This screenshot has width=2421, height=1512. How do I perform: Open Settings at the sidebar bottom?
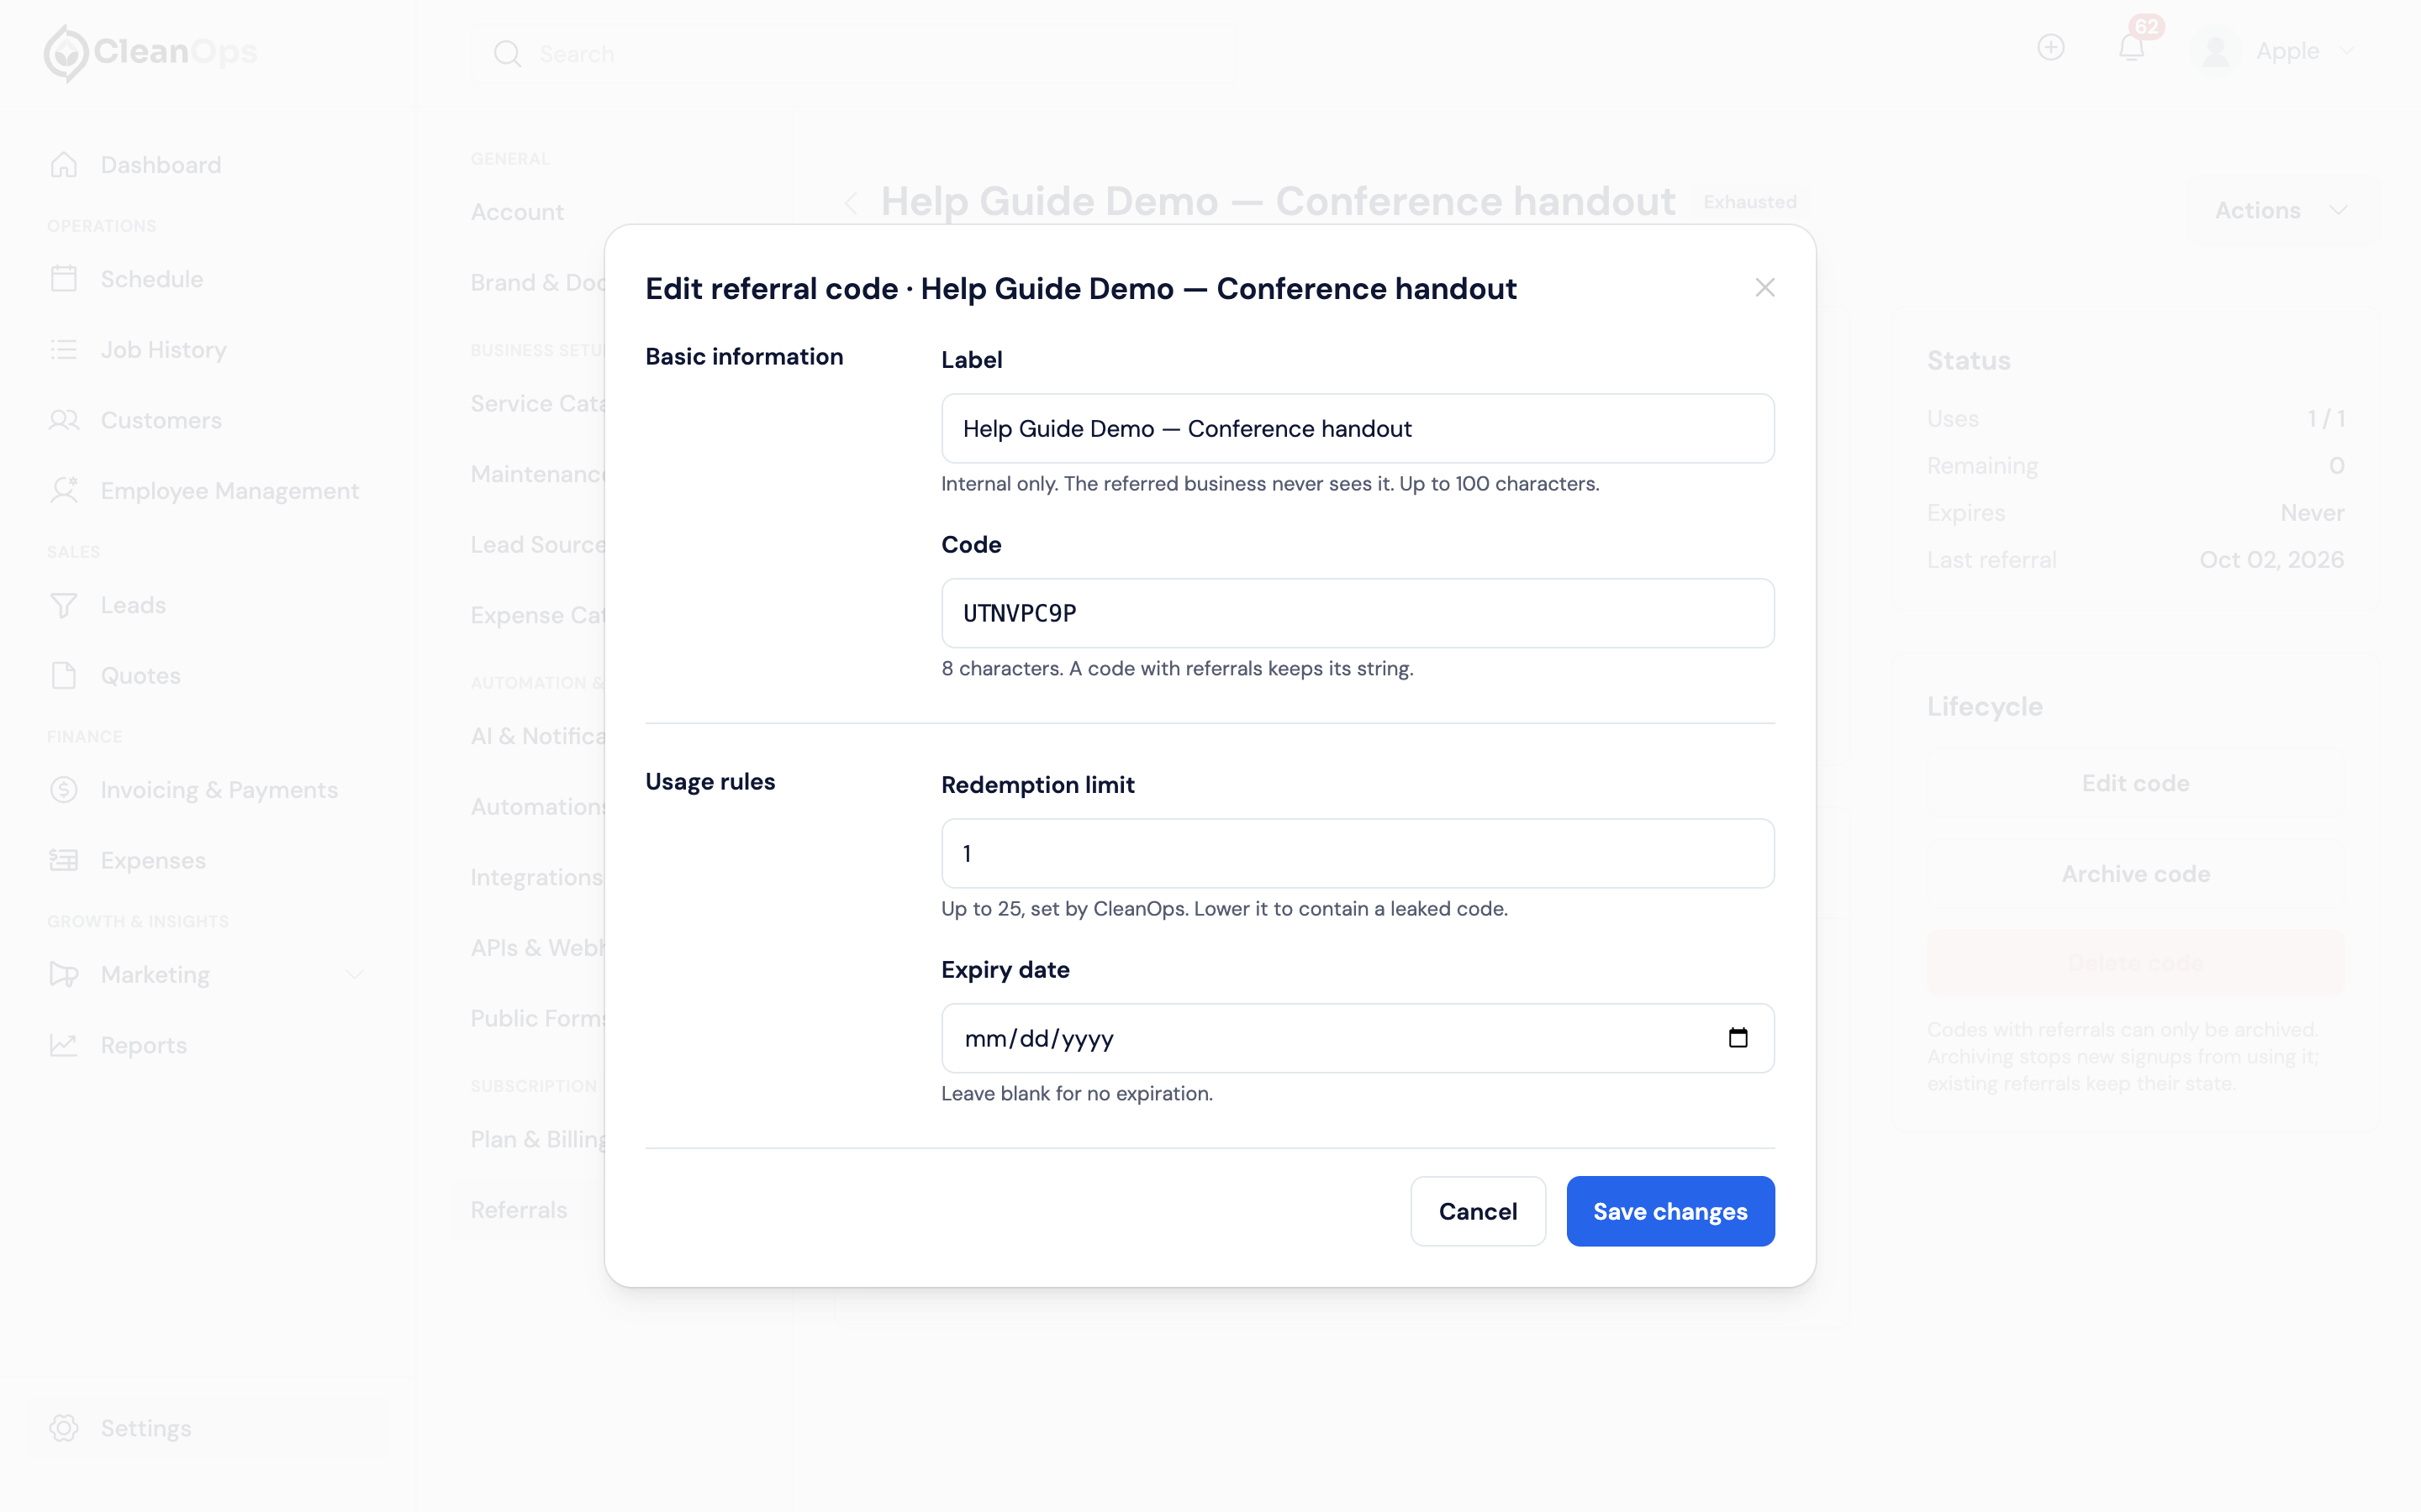pos(208,1428)
